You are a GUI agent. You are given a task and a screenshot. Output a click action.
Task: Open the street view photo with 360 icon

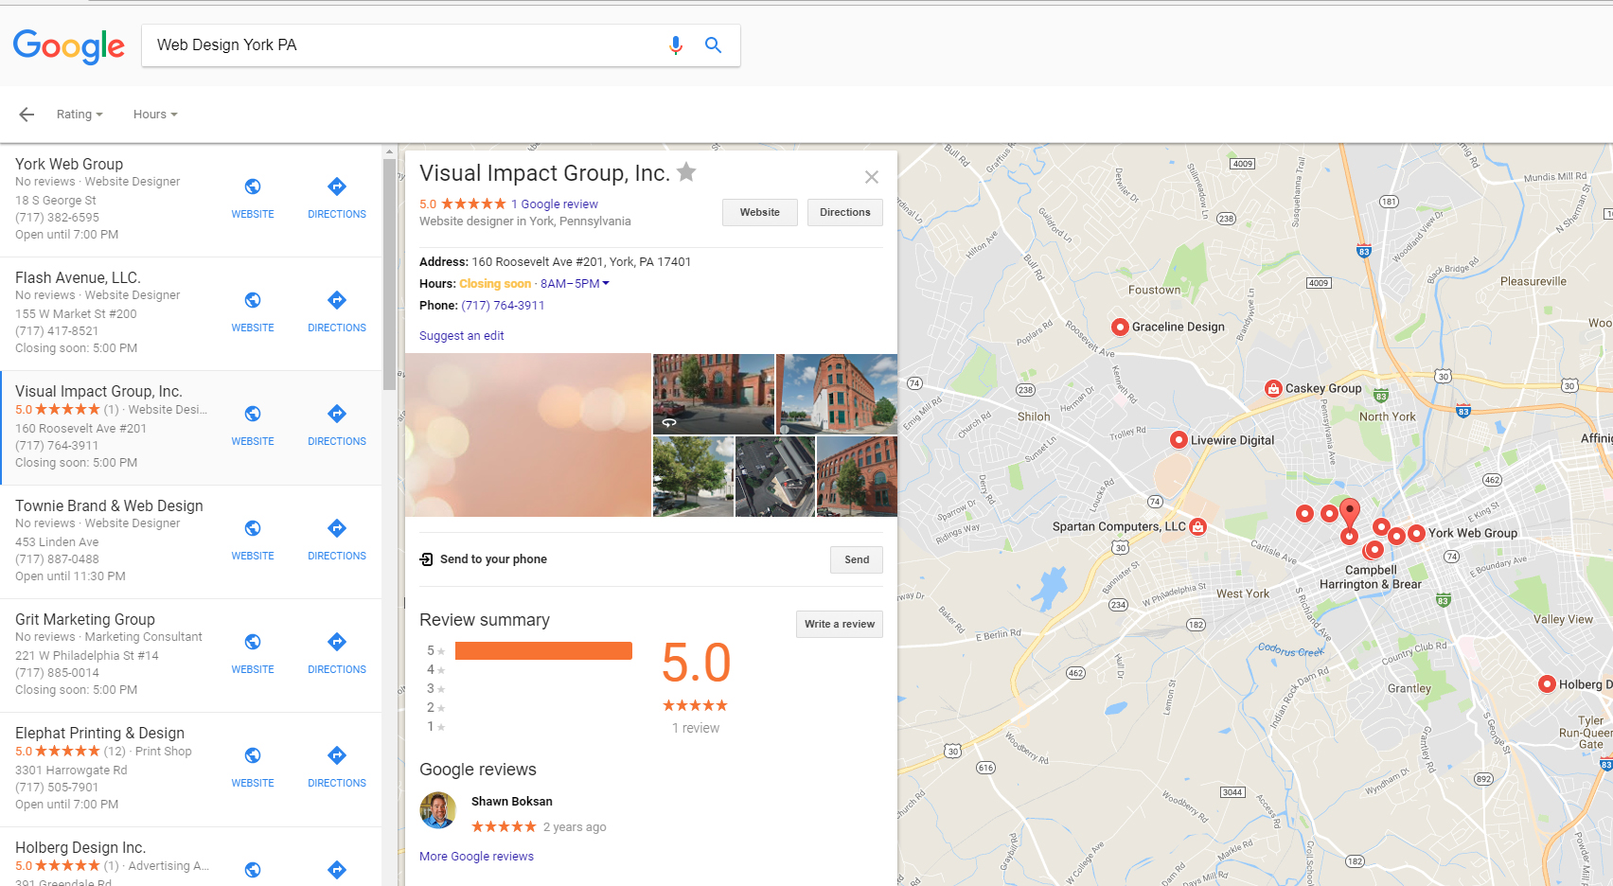click(x=714, y=394)
